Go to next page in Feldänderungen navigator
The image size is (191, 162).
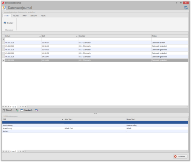tap(21, 151)
